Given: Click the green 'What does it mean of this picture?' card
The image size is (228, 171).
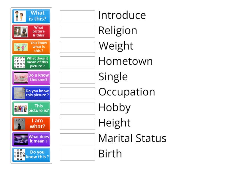Looking at the screenshot, I should pyautogui.click(x=31, y=62).
